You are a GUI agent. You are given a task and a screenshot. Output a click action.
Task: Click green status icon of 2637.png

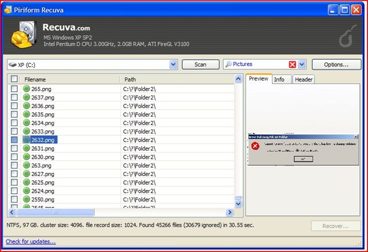pos(26,97)
